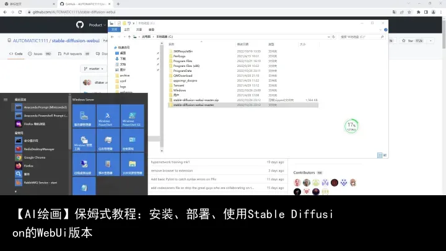The width and height of the screenshot is (446, 251).
Task: Open the Share tab in Explorer ribbon
Action: 139,30
